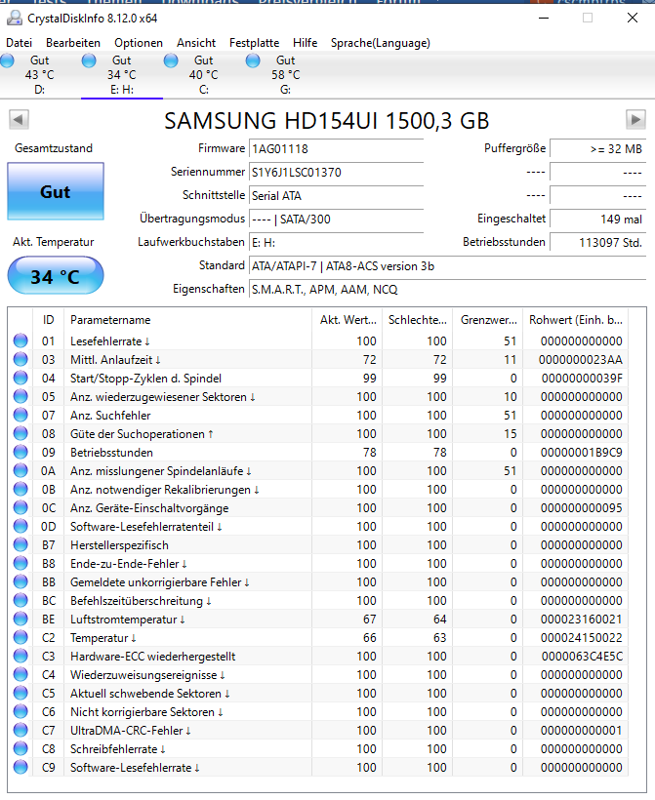Click the Serial ATA interface field
655x800 pixels.
pyautogui.click(x=337, y=196)
